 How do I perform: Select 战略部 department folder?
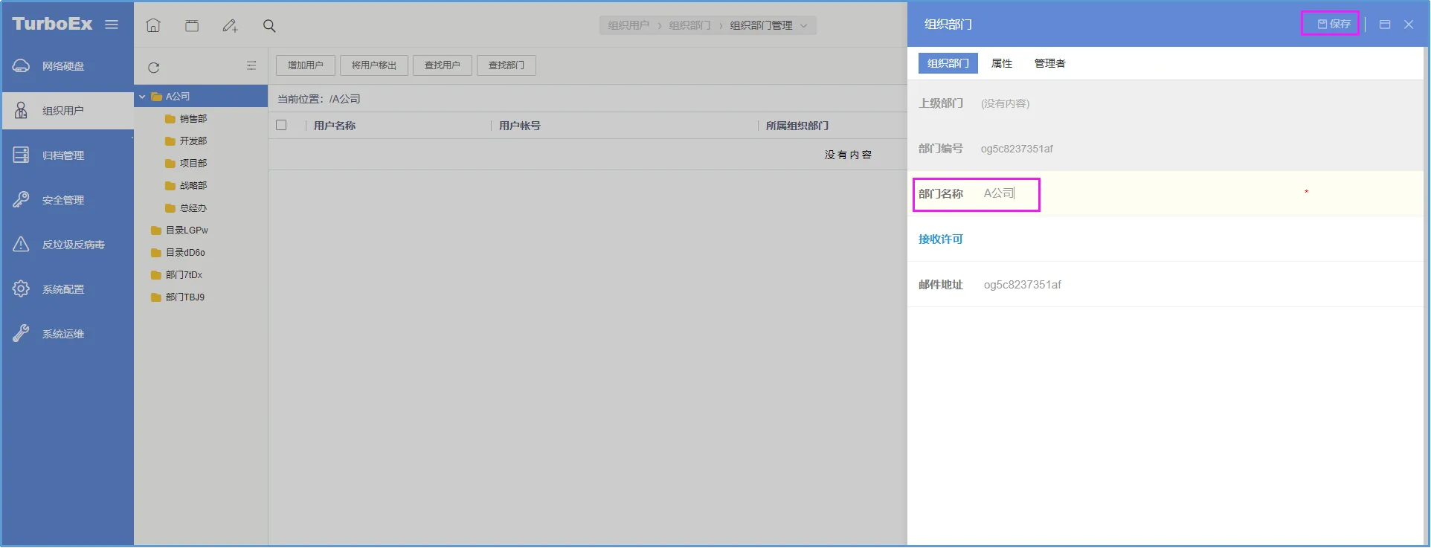193,186
